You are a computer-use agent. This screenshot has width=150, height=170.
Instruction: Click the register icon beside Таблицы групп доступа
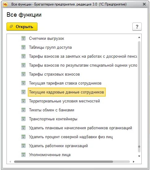[23, 47]
